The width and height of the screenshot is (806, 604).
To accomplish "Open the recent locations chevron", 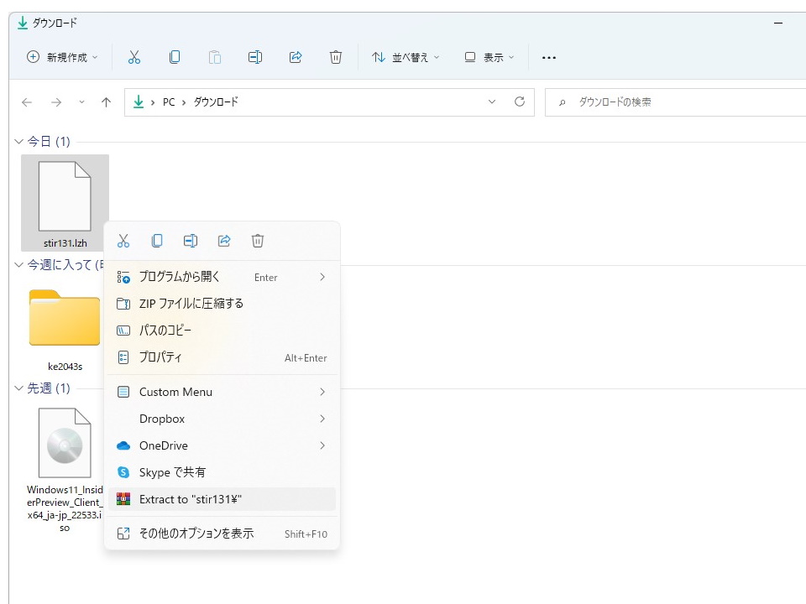I will tap(81, 102).
